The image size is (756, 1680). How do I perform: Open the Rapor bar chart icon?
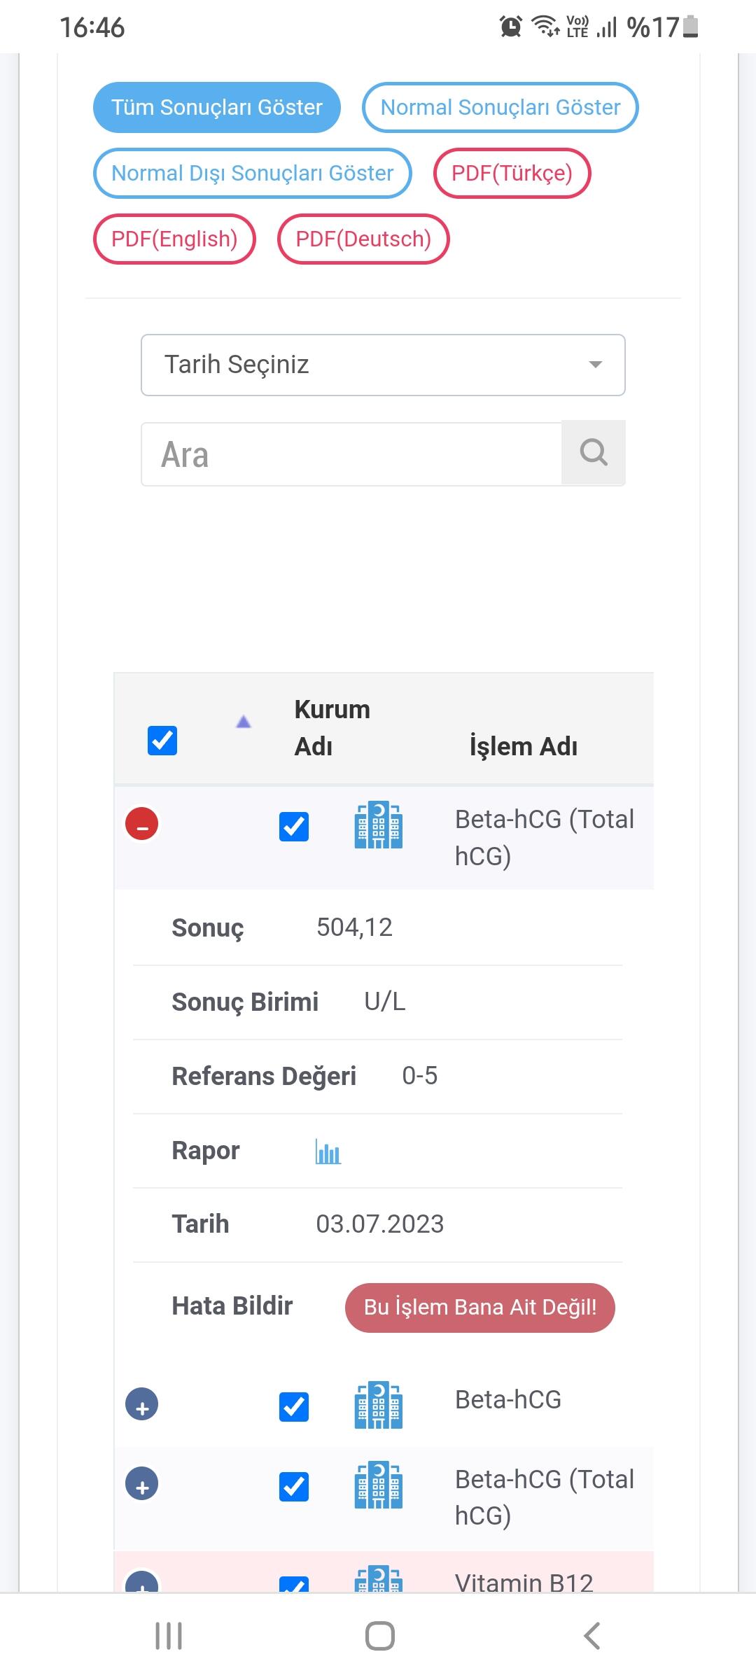pyautogui.click(x=328, y=1151)
